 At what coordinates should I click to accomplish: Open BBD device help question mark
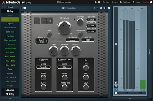point(109,8)
